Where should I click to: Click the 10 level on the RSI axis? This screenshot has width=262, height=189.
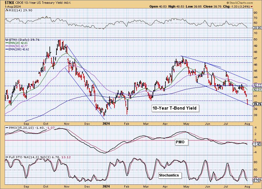coord(256,33)
